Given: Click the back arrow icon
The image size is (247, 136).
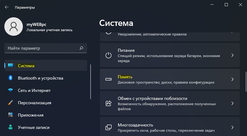Looking at the screenshot, I should pos(6,7).
